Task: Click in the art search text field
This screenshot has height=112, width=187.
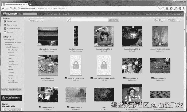Action: [x=89, y=20]
